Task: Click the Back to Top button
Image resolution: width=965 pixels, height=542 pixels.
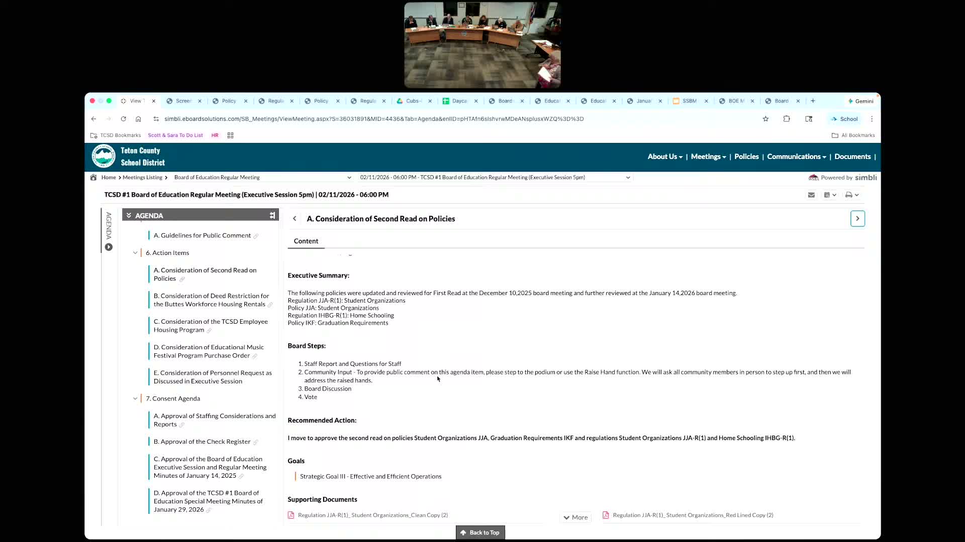Action: [x=480, y=532]
